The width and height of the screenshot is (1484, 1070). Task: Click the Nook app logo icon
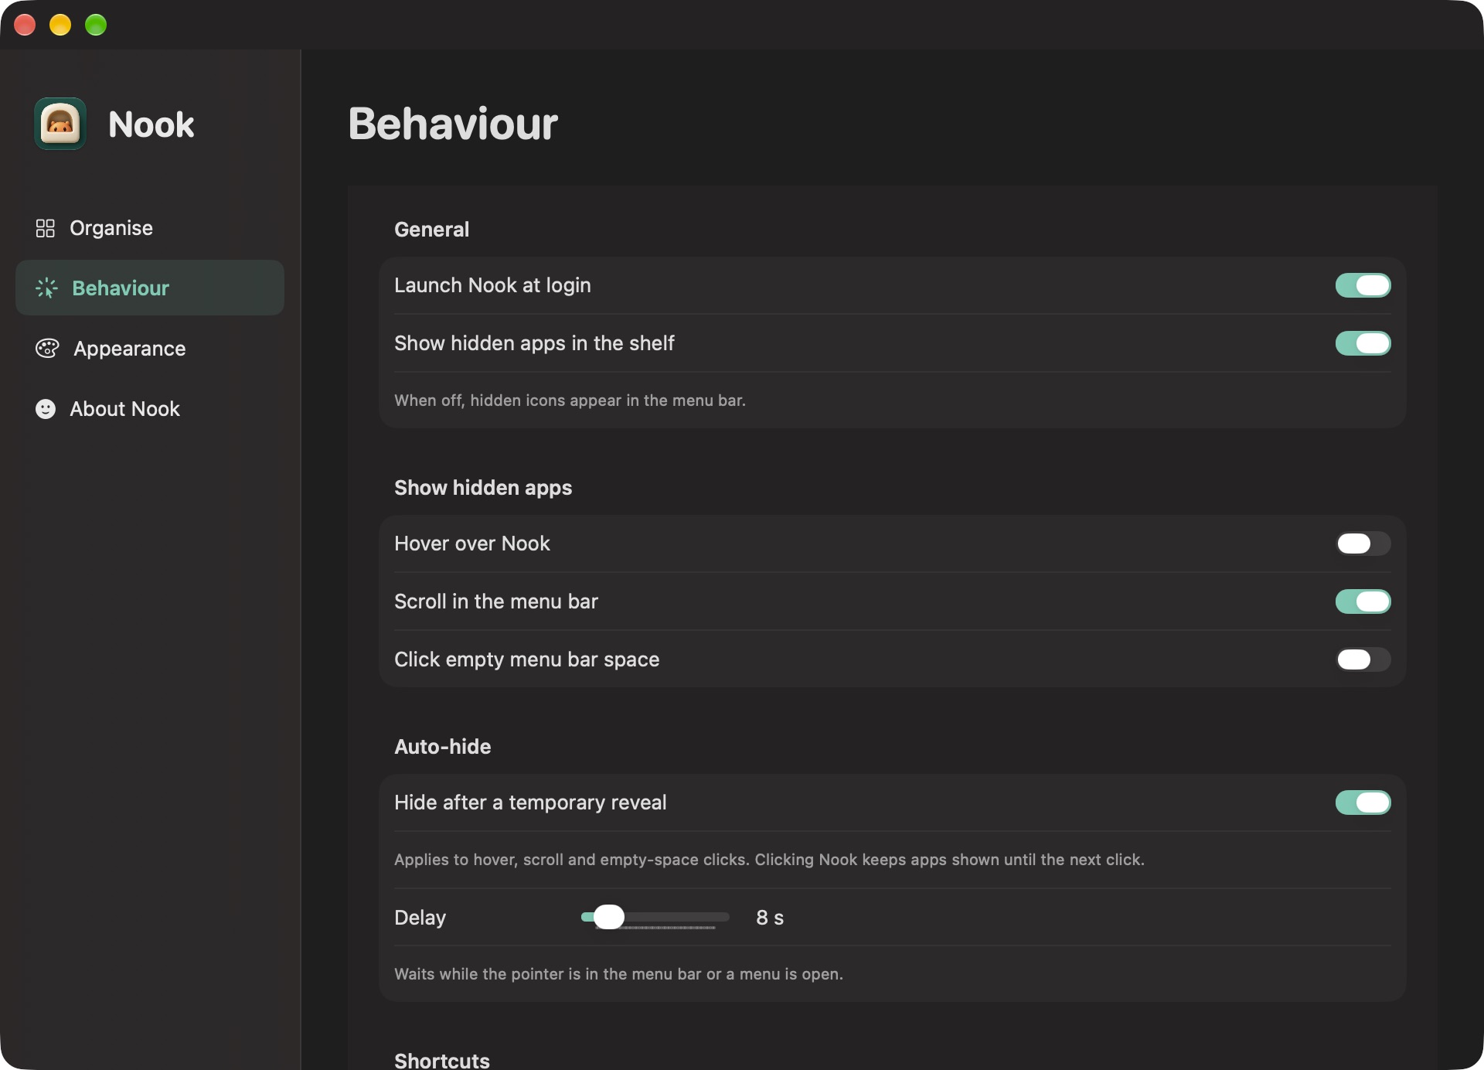60,124
